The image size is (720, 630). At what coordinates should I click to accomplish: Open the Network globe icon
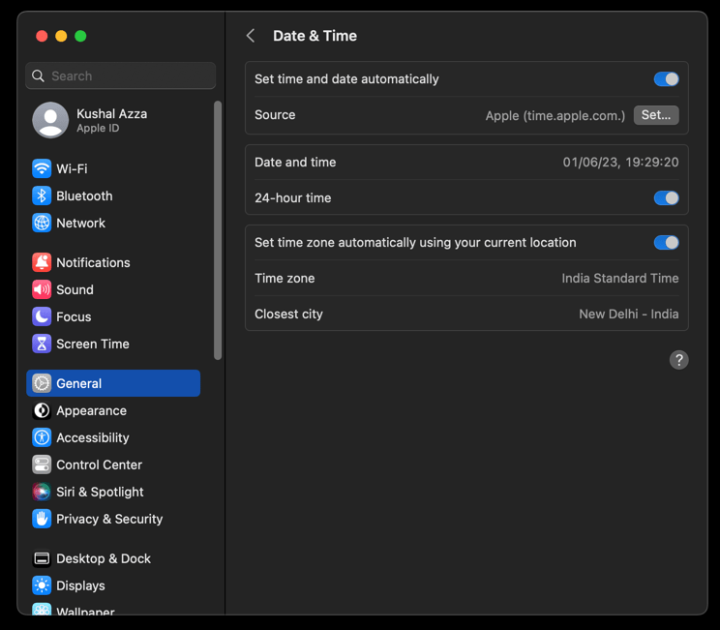pyautogui.click(x=42, y=223)
